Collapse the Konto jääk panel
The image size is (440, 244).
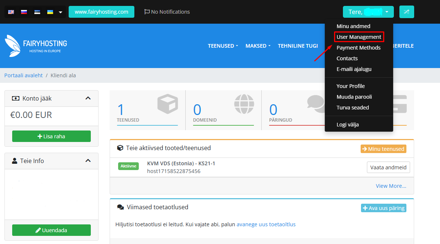[88, 98]
